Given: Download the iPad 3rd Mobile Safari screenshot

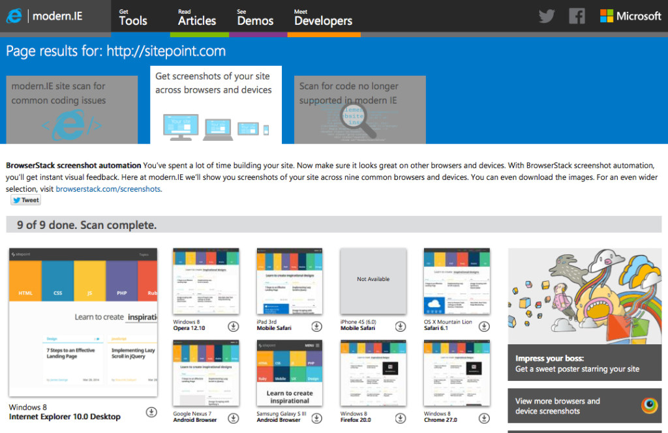Looking at the screenshot, I should tap(316, 326).
